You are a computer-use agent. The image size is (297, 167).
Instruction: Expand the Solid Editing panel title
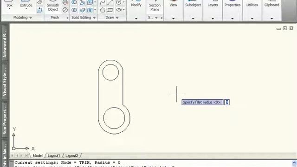[84, 18]
